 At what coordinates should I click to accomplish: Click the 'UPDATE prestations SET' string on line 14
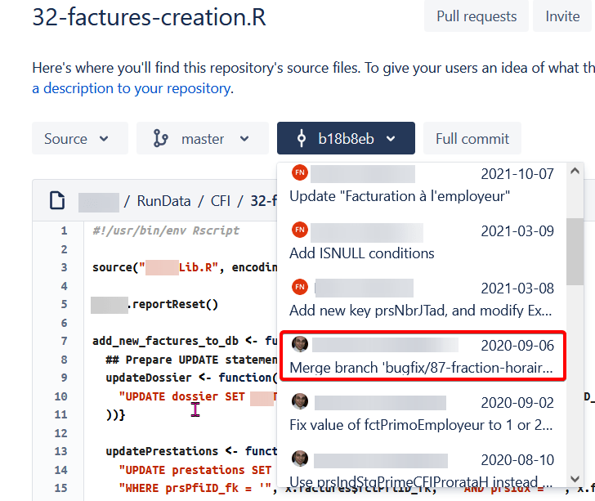195,470
